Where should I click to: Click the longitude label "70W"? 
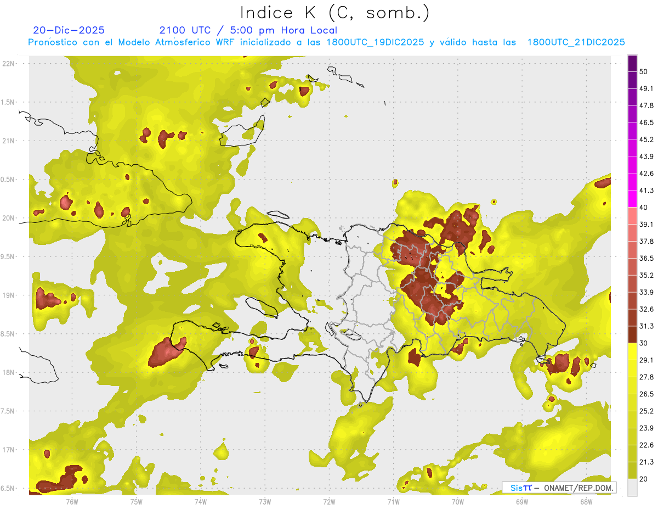[x=458, y=501]
